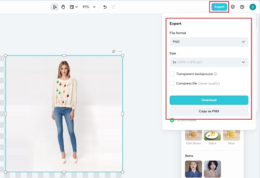This screenshot has width=260, height=178.
Task: Open the comment icon above the image
Action: tap(114, 51)
